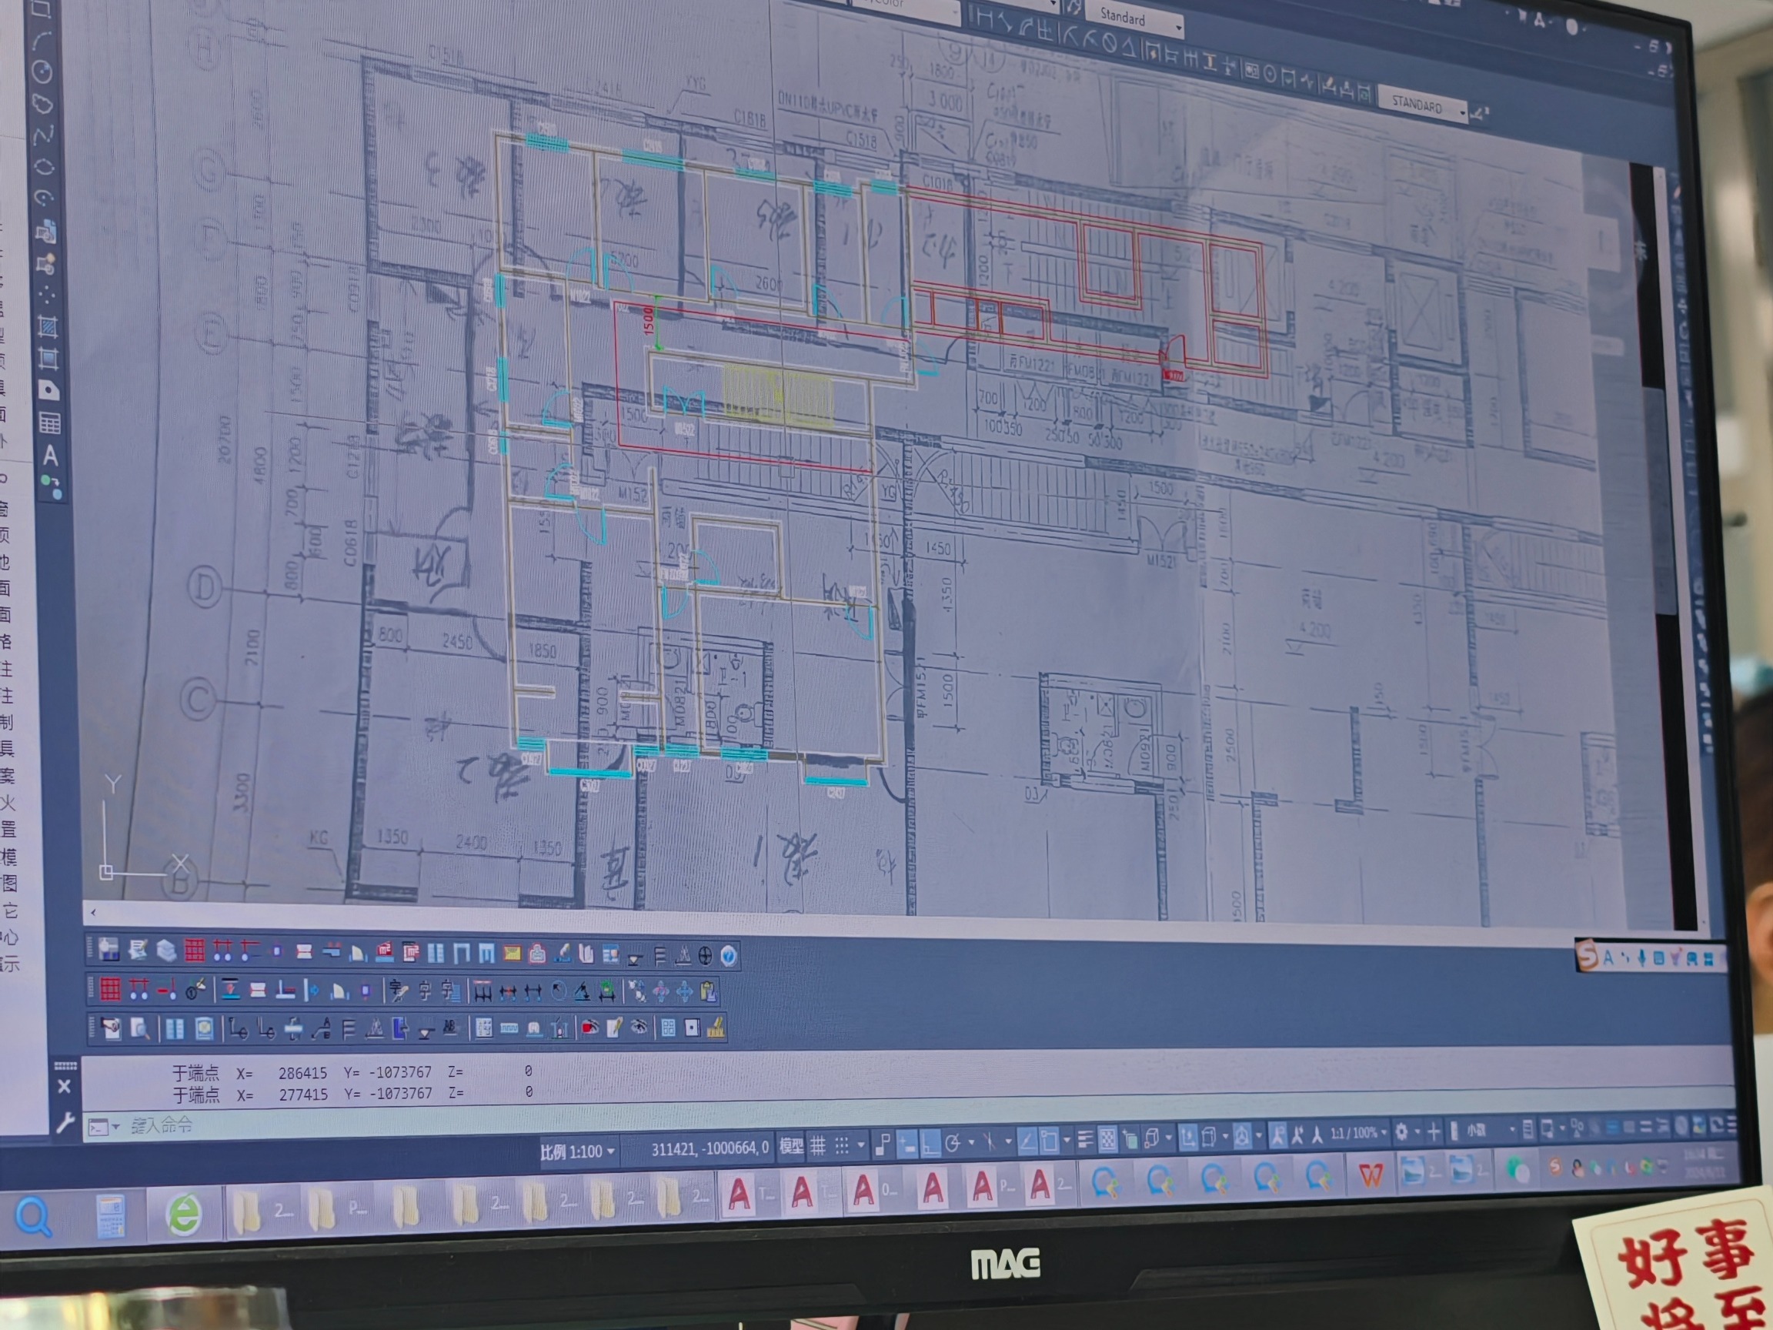Select the Ellipse tool
1773x1330 pixels.
point(44,167)
